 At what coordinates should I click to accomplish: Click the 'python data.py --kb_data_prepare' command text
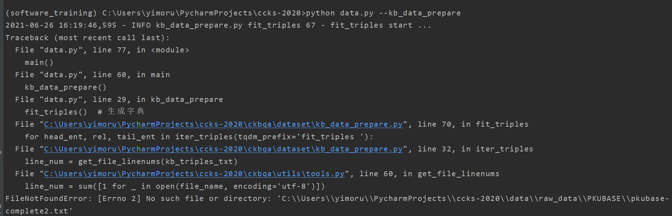(383, 13)
